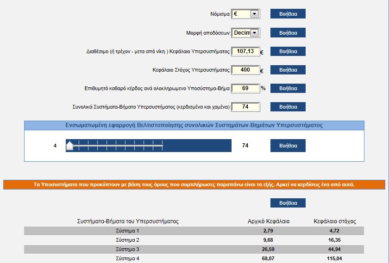Open the Νόμισμα currency dropdown
Screen dimensions: 389x263
tap(245, 14)
